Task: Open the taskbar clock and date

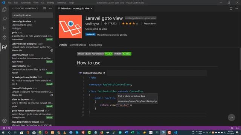Action: 230,132
